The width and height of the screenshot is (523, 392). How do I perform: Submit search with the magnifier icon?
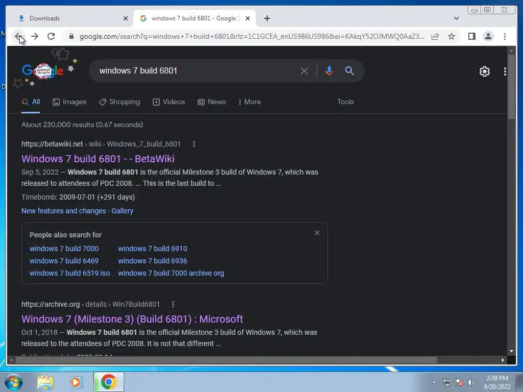(x=349, y=70)
